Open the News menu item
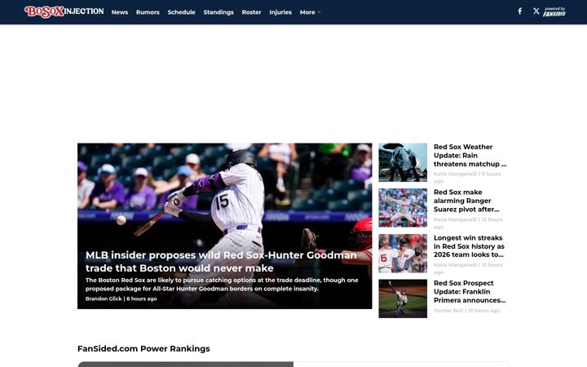The width and height of the screenshot is (587, 367). pyautogui.click(x=120, y=12)
